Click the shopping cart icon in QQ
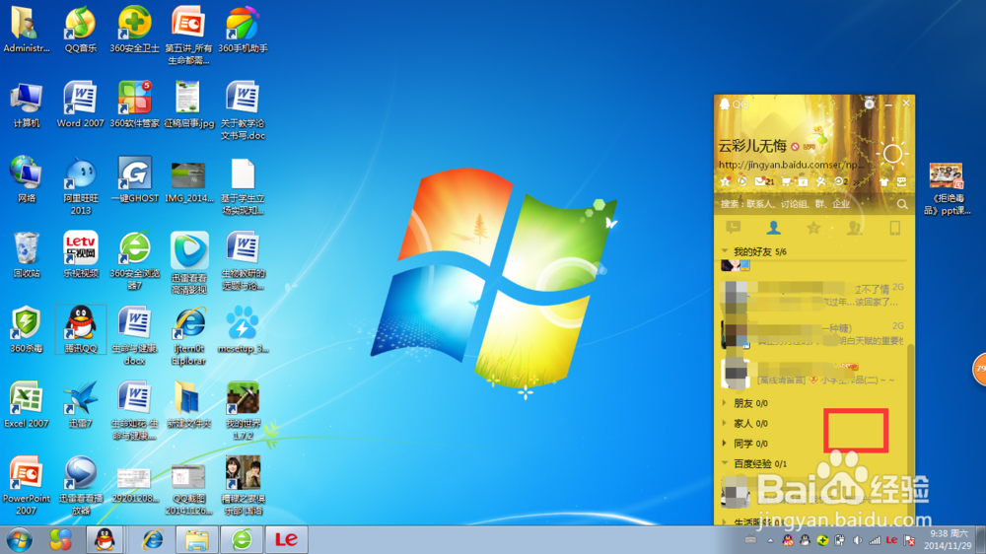The height and width of the screenshot is (554, 986). tap(786, 181)
